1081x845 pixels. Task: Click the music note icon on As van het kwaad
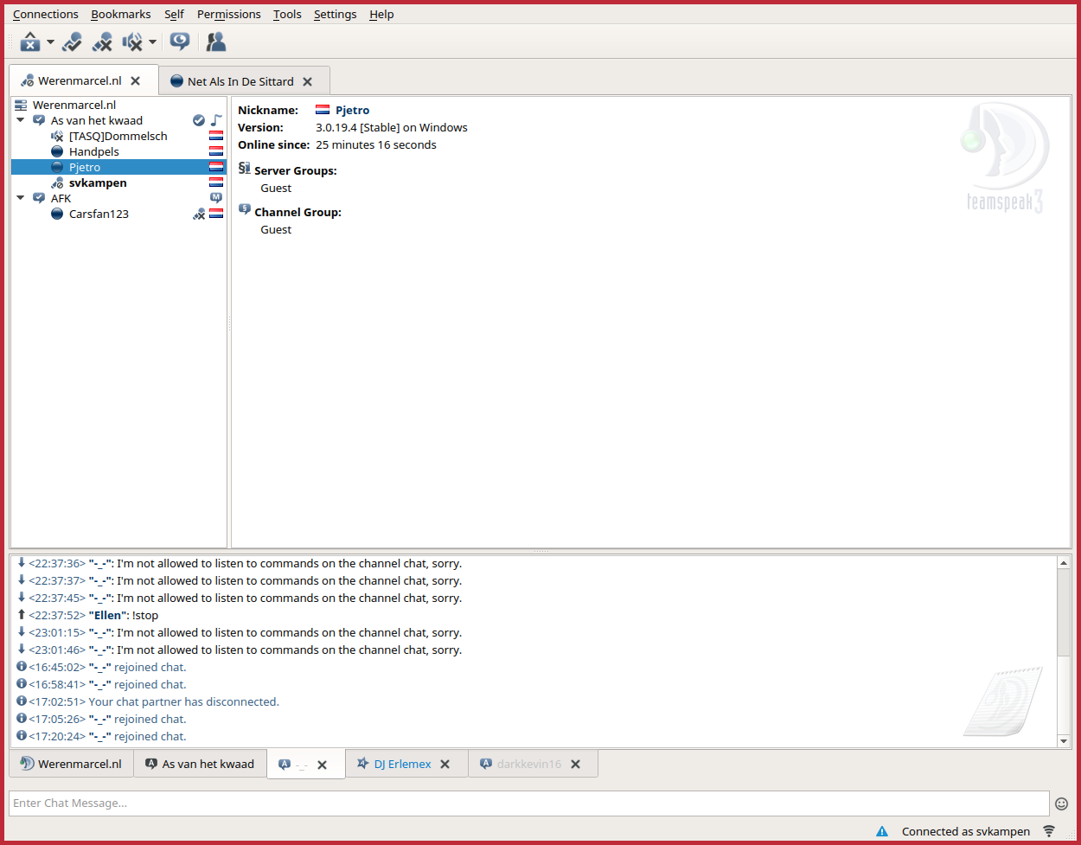(x=216, y=120)
